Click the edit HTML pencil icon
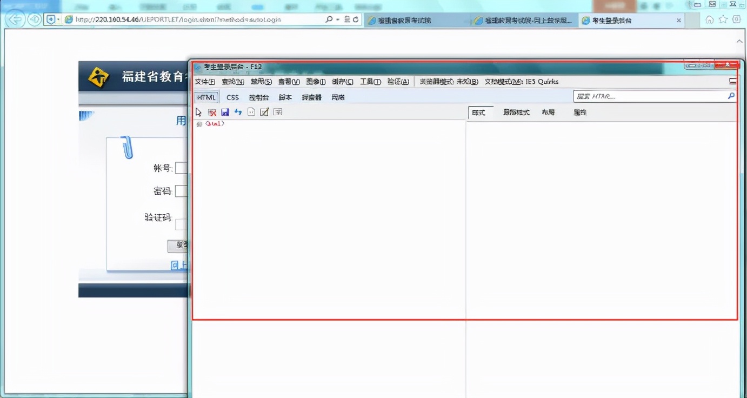The height and width of the screenshot is (398, 747). click(264, 111)
